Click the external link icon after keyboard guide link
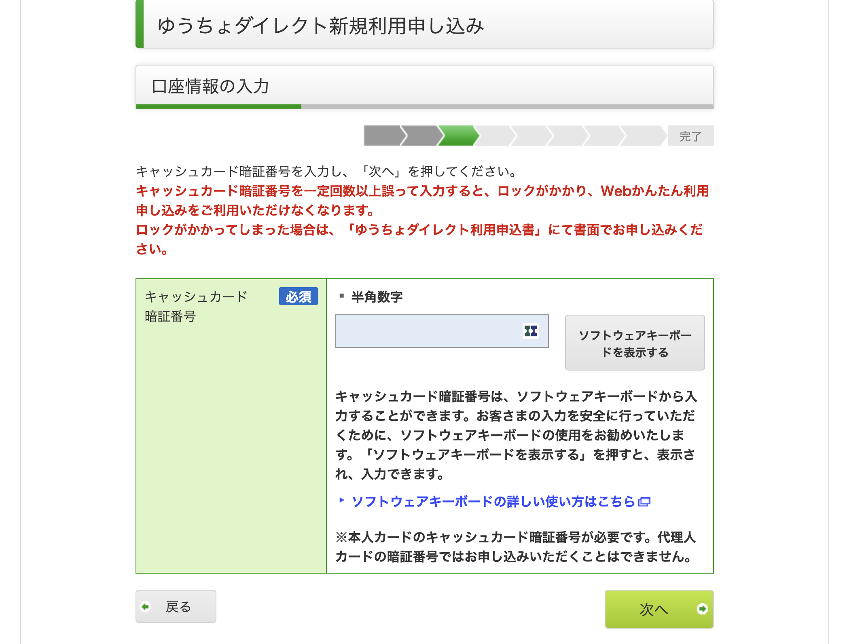 click(x=644, y=502)
